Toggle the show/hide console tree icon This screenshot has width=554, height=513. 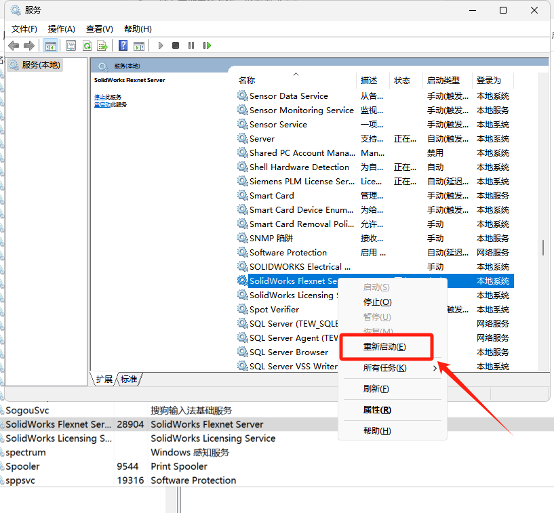coord(51,45)
